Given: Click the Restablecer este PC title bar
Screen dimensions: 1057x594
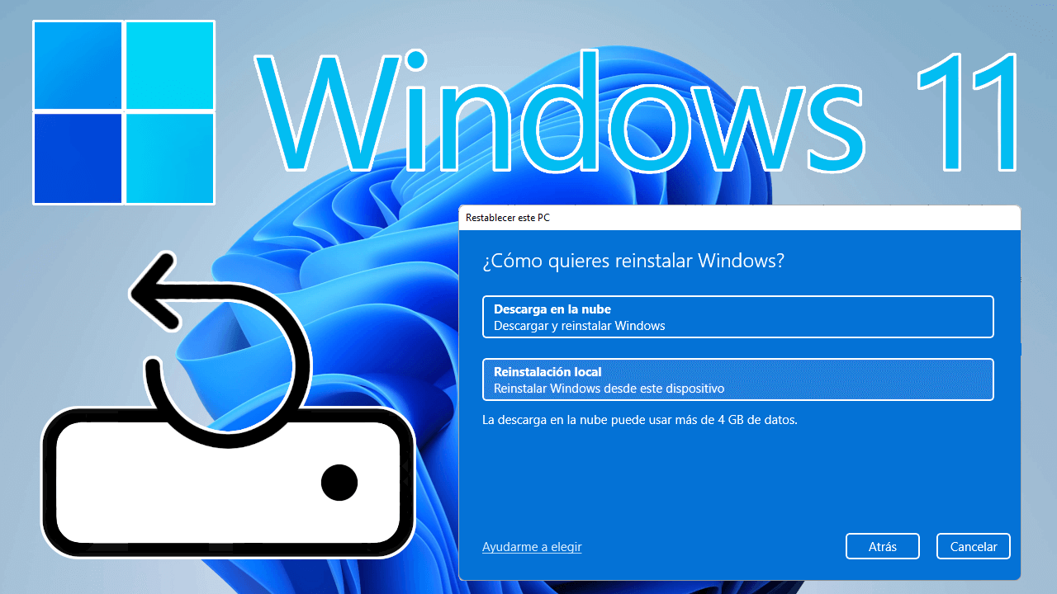Looking at the screenshot, I should (739, 218).
